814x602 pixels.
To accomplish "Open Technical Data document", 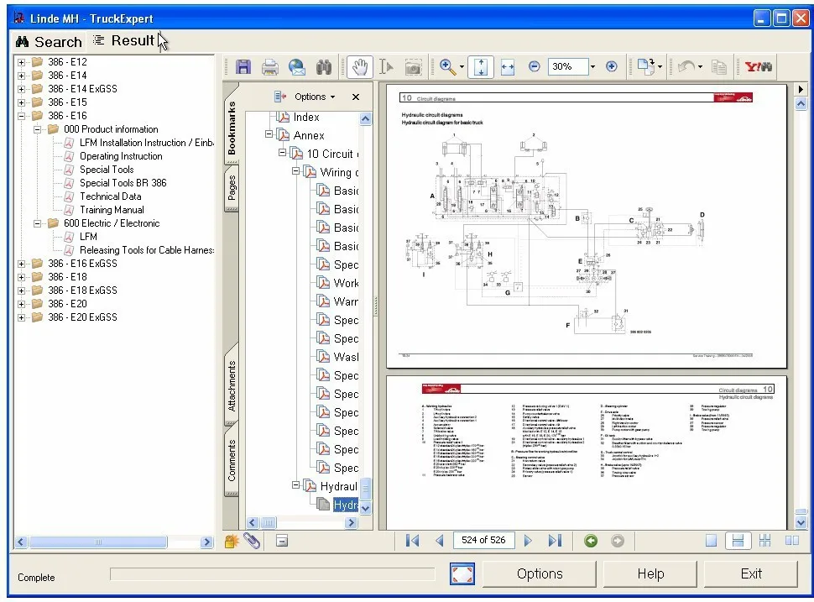I will 111,196.
